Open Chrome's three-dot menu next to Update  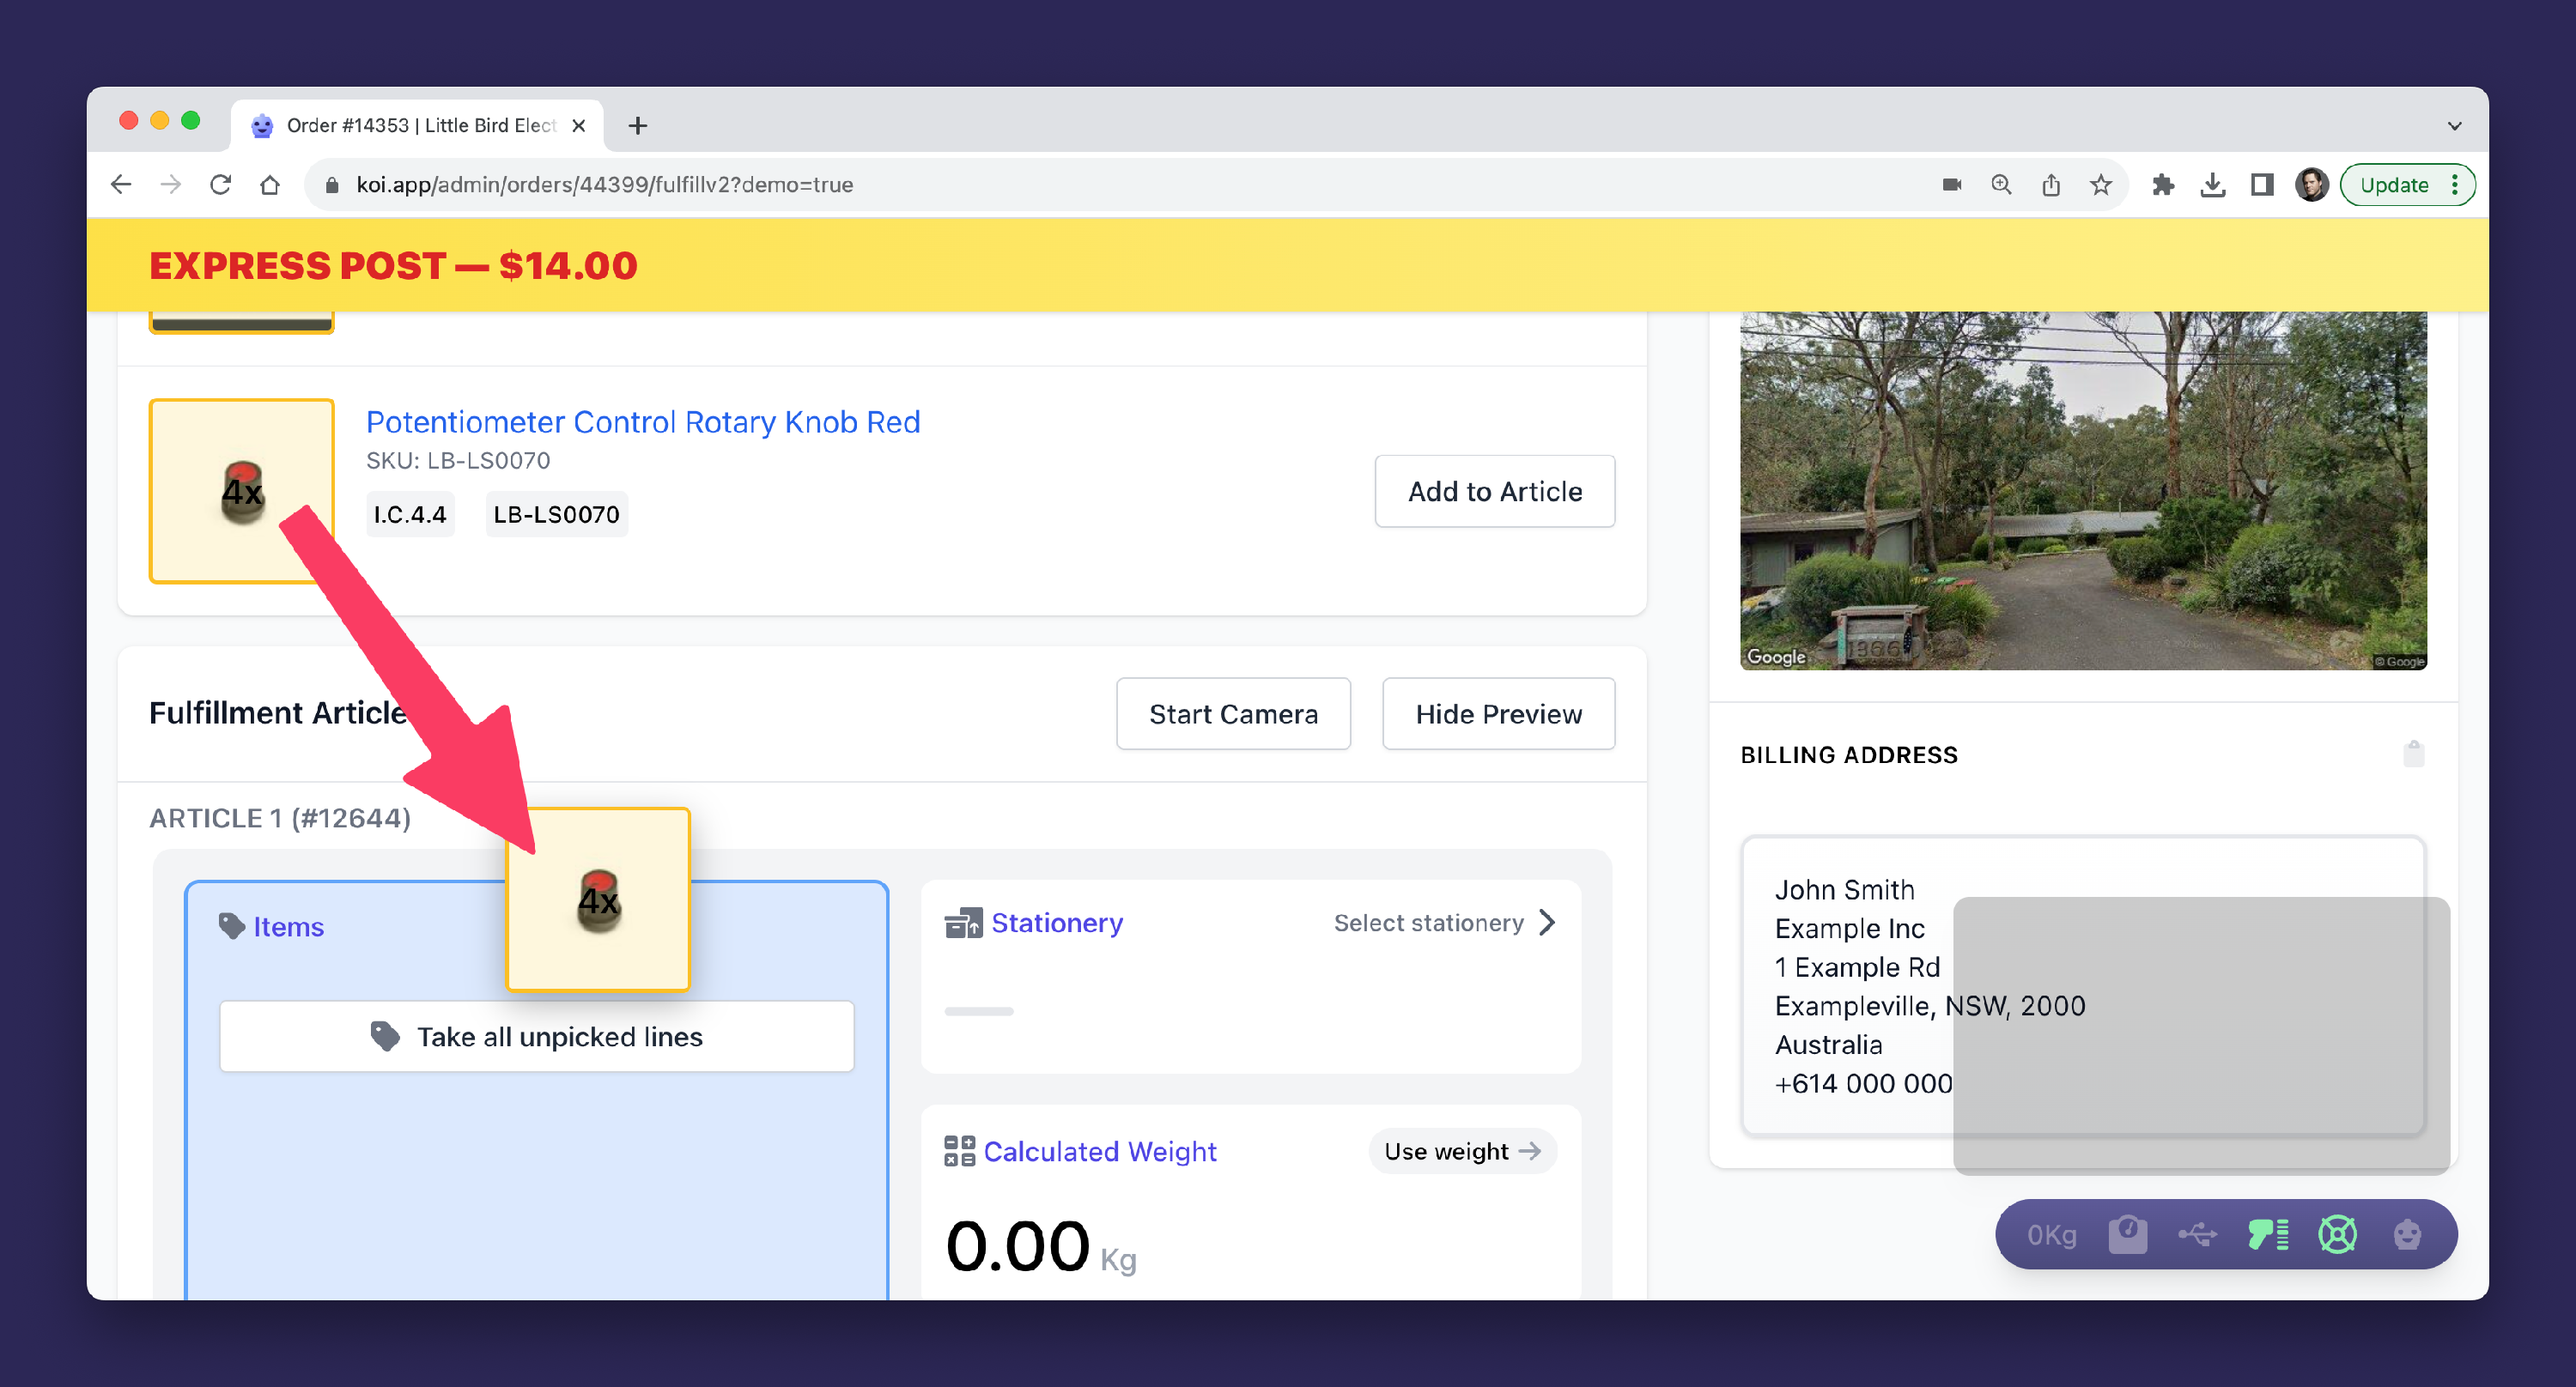(2455, 185)
